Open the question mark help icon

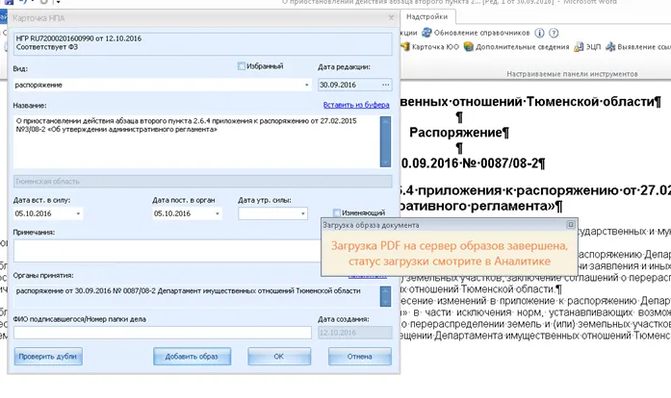[554, 33]
